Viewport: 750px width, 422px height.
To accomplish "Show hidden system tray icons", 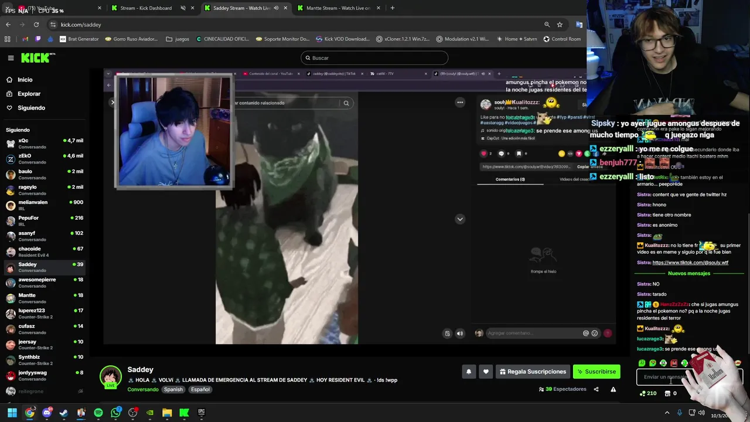I will (x=667, y=413).
